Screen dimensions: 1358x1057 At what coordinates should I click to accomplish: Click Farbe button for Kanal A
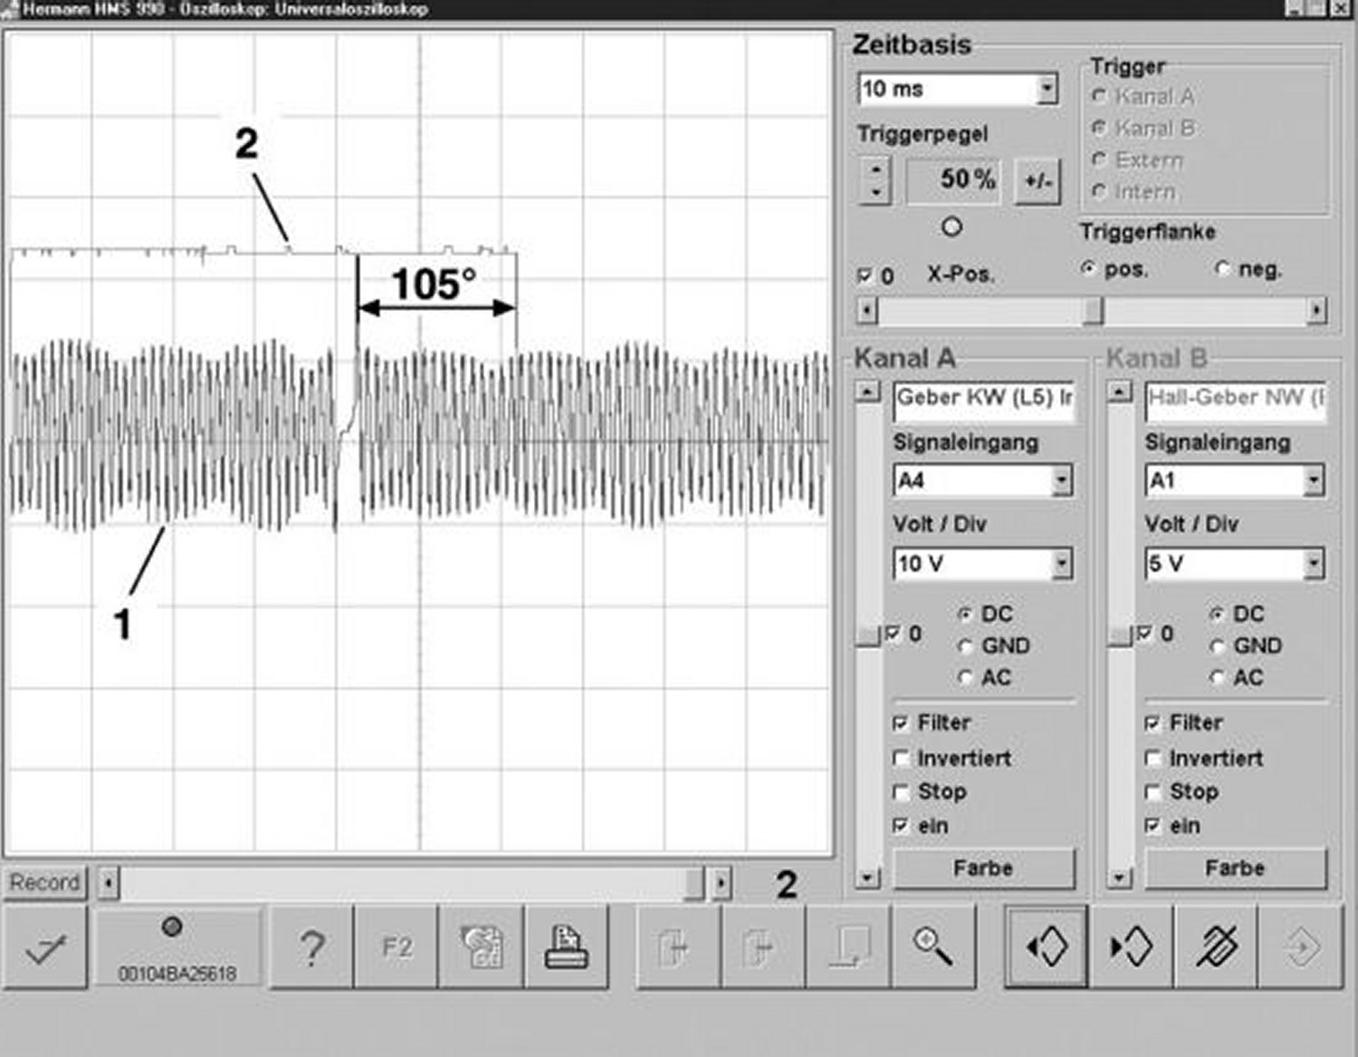tap(983, 869)
